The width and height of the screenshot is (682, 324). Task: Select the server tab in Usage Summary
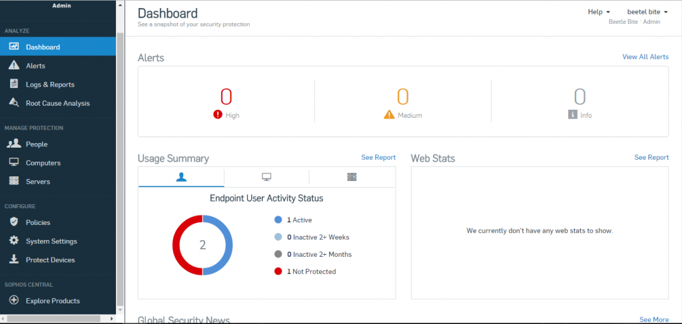tap(352, 177)
